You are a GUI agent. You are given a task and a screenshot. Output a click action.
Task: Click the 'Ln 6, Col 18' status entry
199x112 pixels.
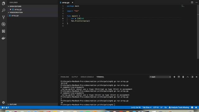(136, 107)
